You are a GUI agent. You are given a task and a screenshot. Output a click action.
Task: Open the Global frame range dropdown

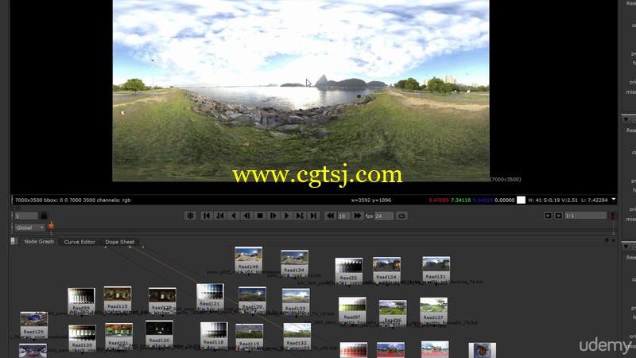29,228
